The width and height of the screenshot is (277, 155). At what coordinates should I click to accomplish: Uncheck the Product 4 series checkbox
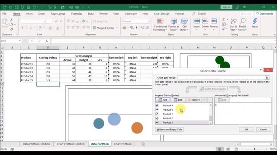click(157, 105)
